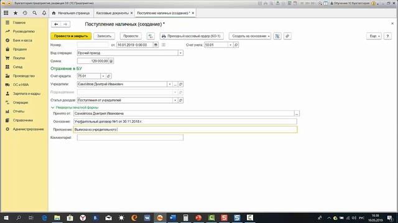Open help with the question mark button
This screenshot has width=398, height=223.
click(x=387, y=36)
